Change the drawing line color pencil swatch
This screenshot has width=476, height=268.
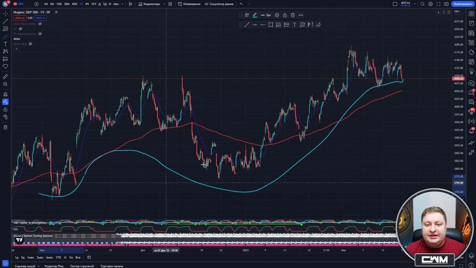[255, 15]
